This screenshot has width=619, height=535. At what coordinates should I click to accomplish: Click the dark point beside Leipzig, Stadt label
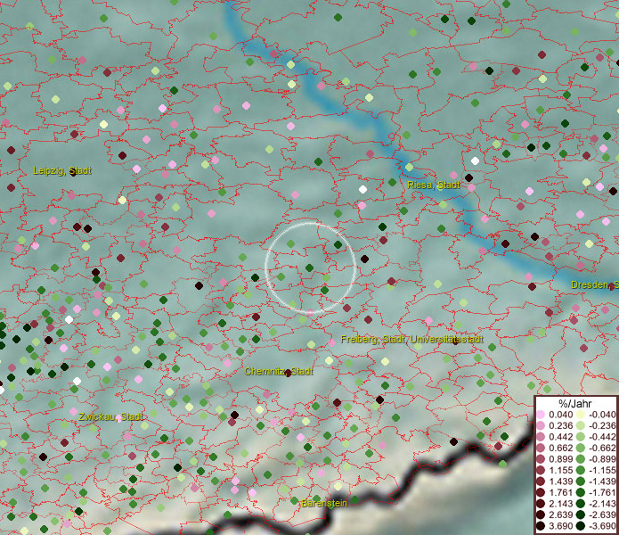[x=73, y=173]
